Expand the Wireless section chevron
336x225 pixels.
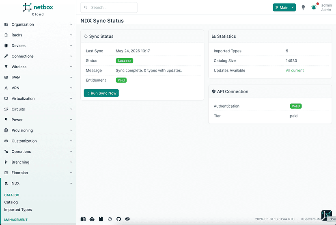[x=71, y=67]
